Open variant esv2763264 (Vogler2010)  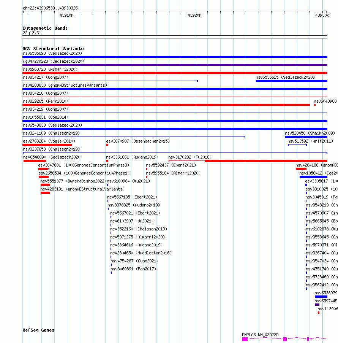(x=49, y=141)
